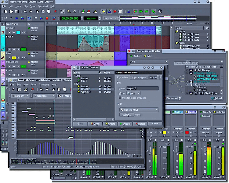The image size is (229, 183).
Task: Click the SysEx... button in Buses dialog
Action: 126,115
